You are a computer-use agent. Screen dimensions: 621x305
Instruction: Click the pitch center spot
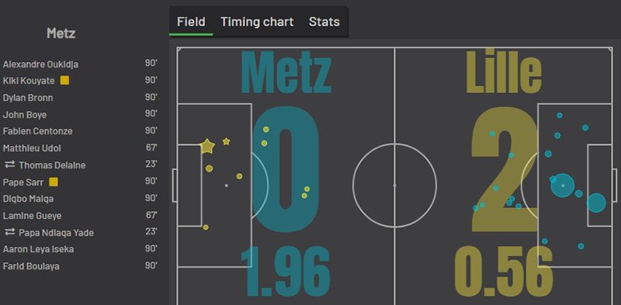[x=394, y=185]
